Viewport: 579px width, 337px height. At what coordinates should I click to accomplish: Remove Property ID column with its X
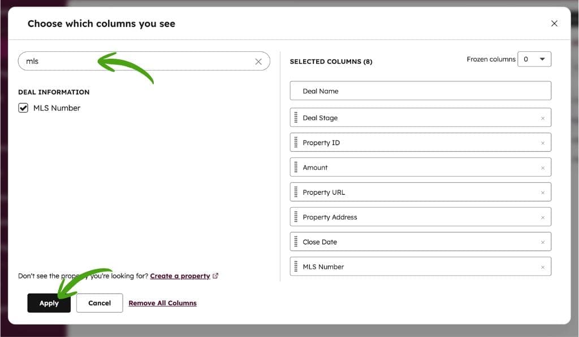click(x=542, y=143)
